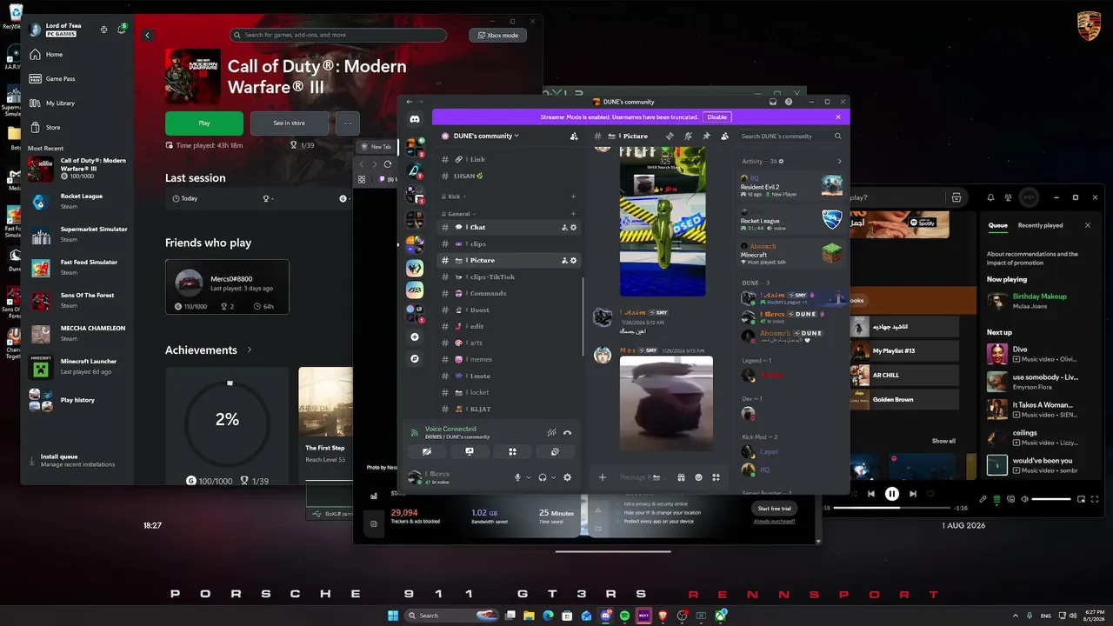Open Discord direct messages home icon
The width and height of the screenshot is (1113, 626).
[415, 119]
